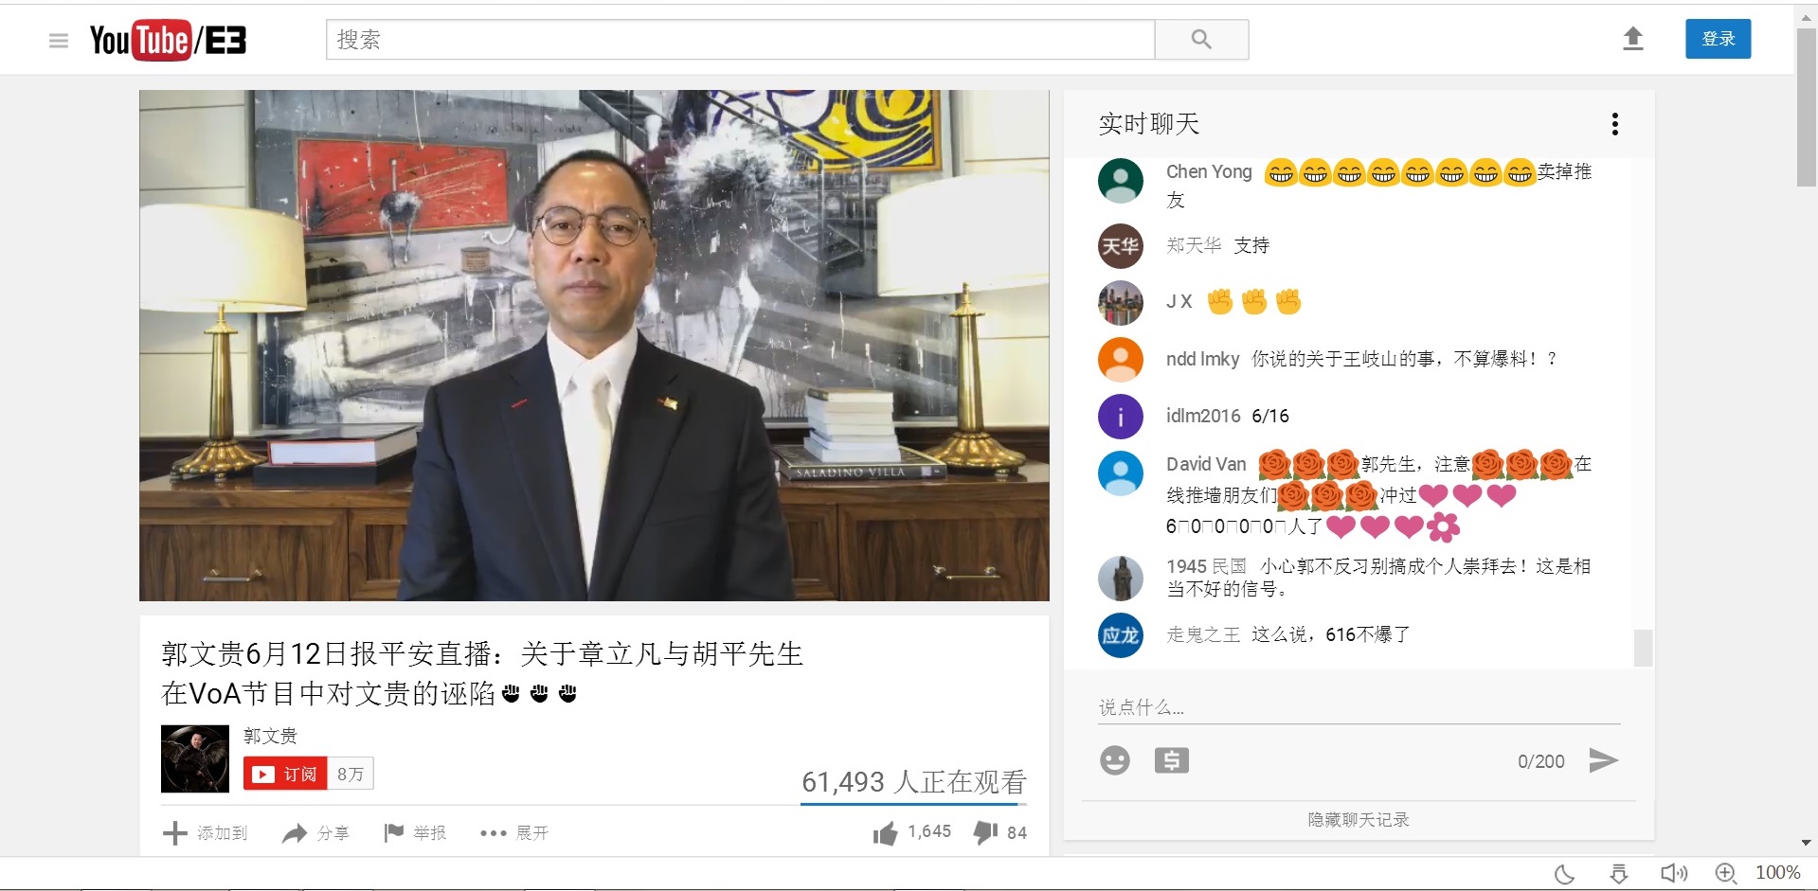
Task: Toggle night mode moon icon
Action: pyautogui.click(x=1565, y=873)
